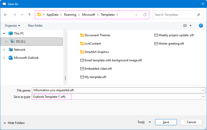Open the Organize menu

(12, 26)
